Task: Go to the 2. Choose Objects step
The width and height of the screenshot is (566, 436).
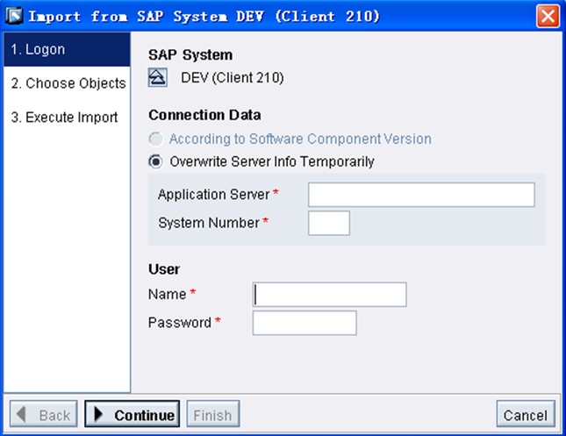Action: tap(68, 83)
